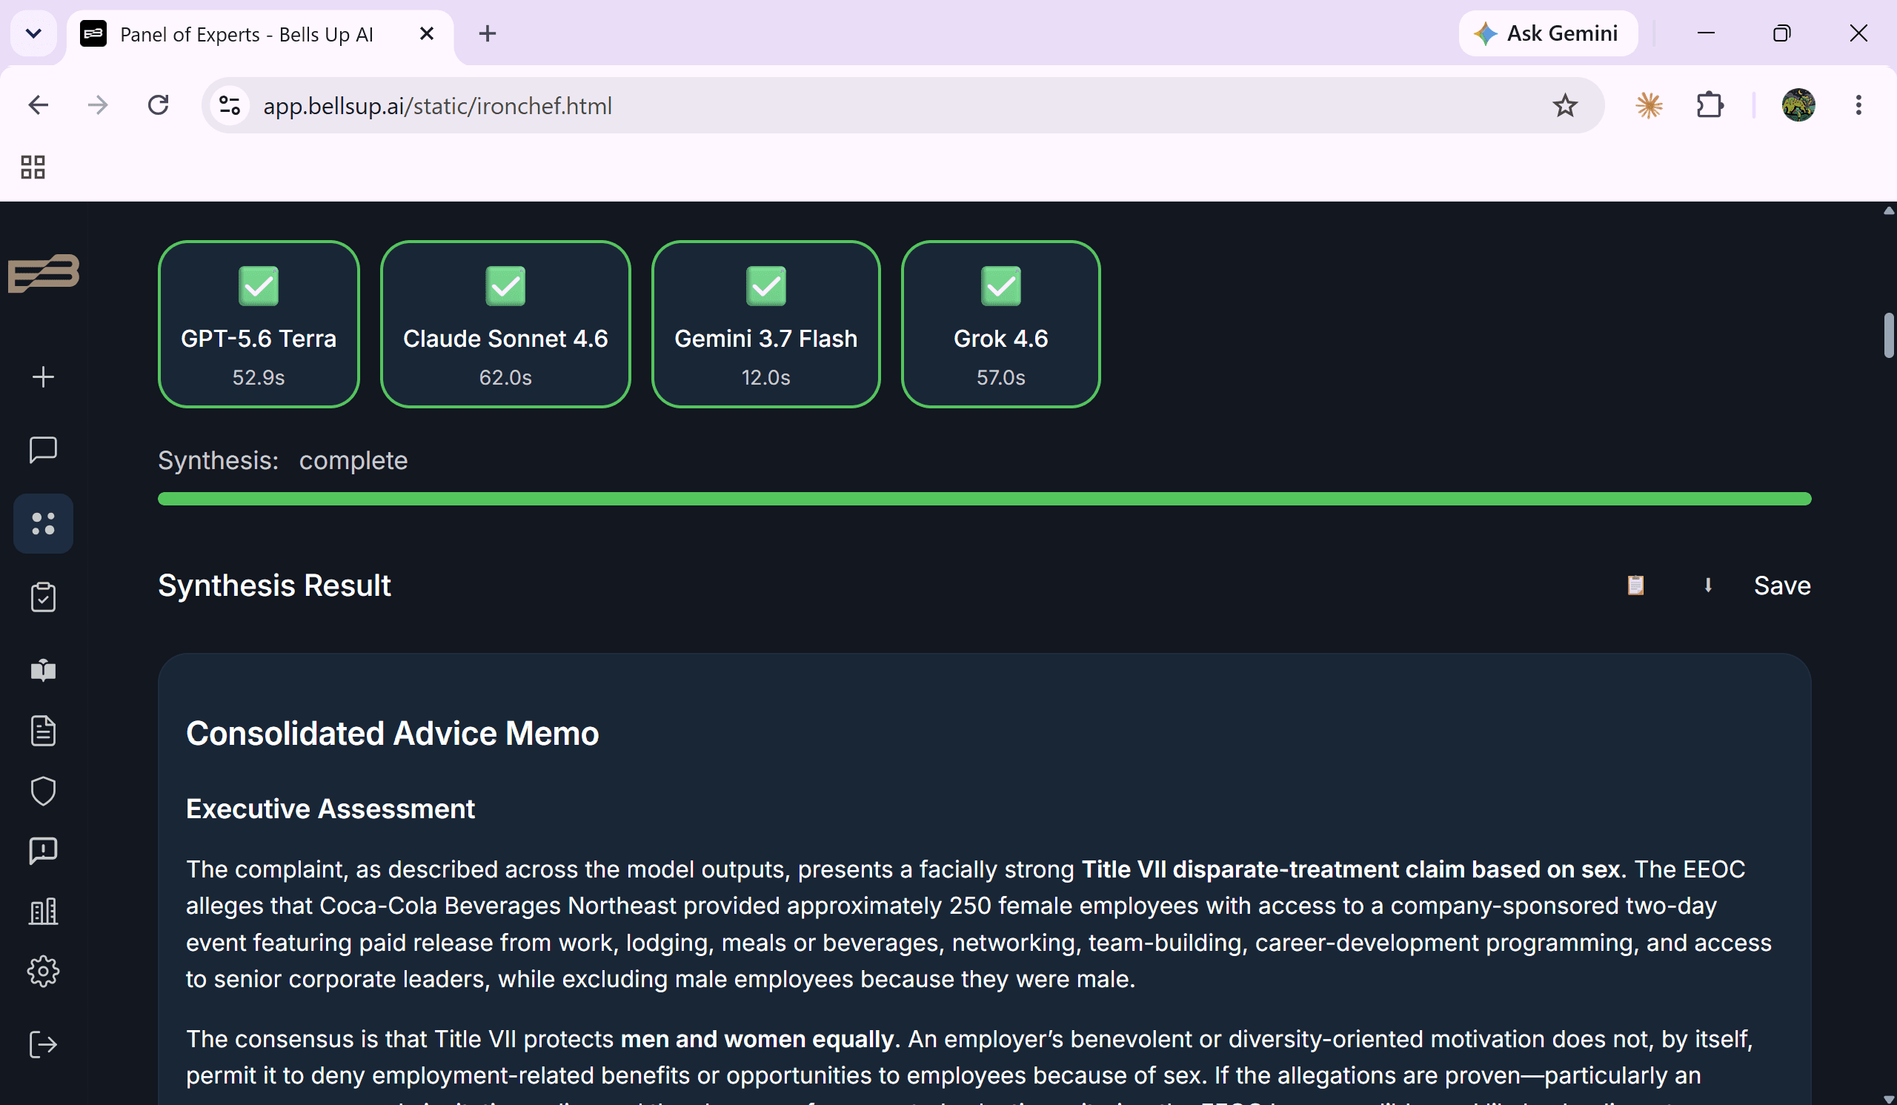This screenshot has height=1105, width=1897.
Task: Click the page vertical scrollbar thumb
Action: pos(1888,335)
